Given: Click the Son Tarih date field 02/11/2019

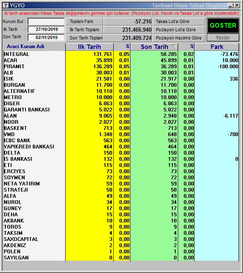Looking at the screenshot, I should coord(46,37).
